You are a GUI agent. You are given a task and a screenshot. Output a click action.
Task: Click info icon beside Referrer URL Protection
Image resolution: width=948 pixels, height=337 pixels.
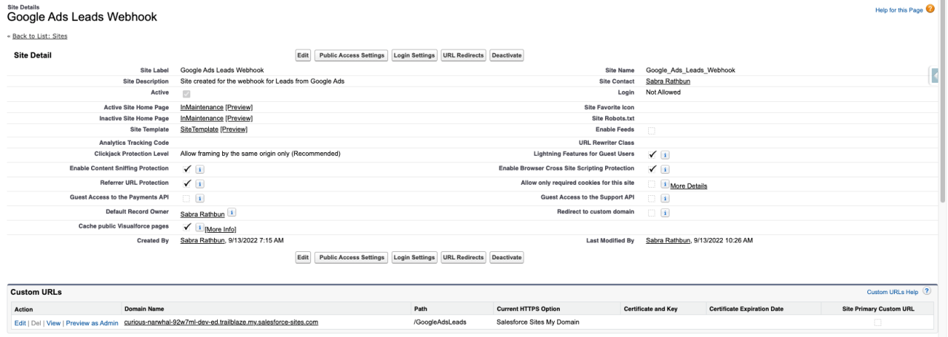pos(200,184)
